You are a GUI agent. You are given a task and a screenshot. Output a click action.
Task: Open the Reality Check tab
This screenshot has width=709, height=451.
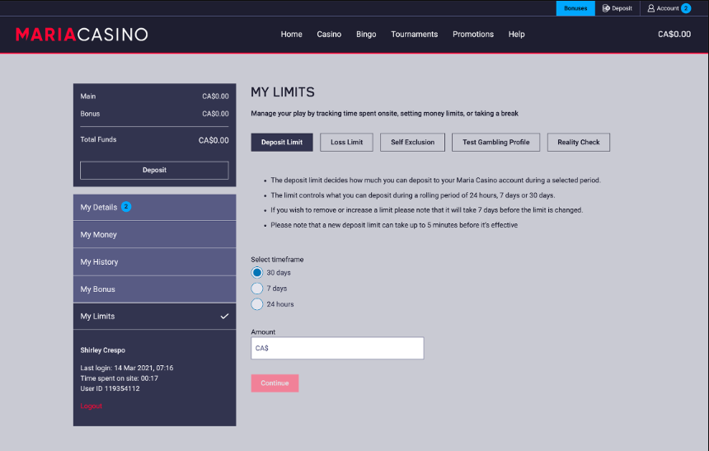tap(578, 143)
